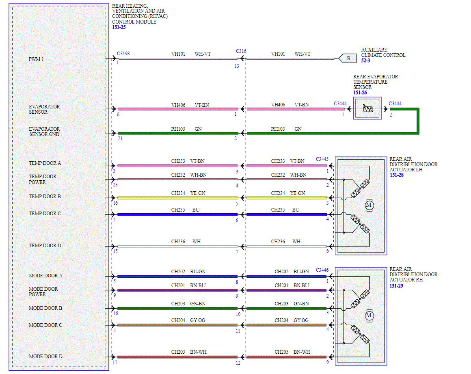The image size is (471, 374).
Task: Open the 151-25 RHVAC control module link
Action: click(119, 27)
